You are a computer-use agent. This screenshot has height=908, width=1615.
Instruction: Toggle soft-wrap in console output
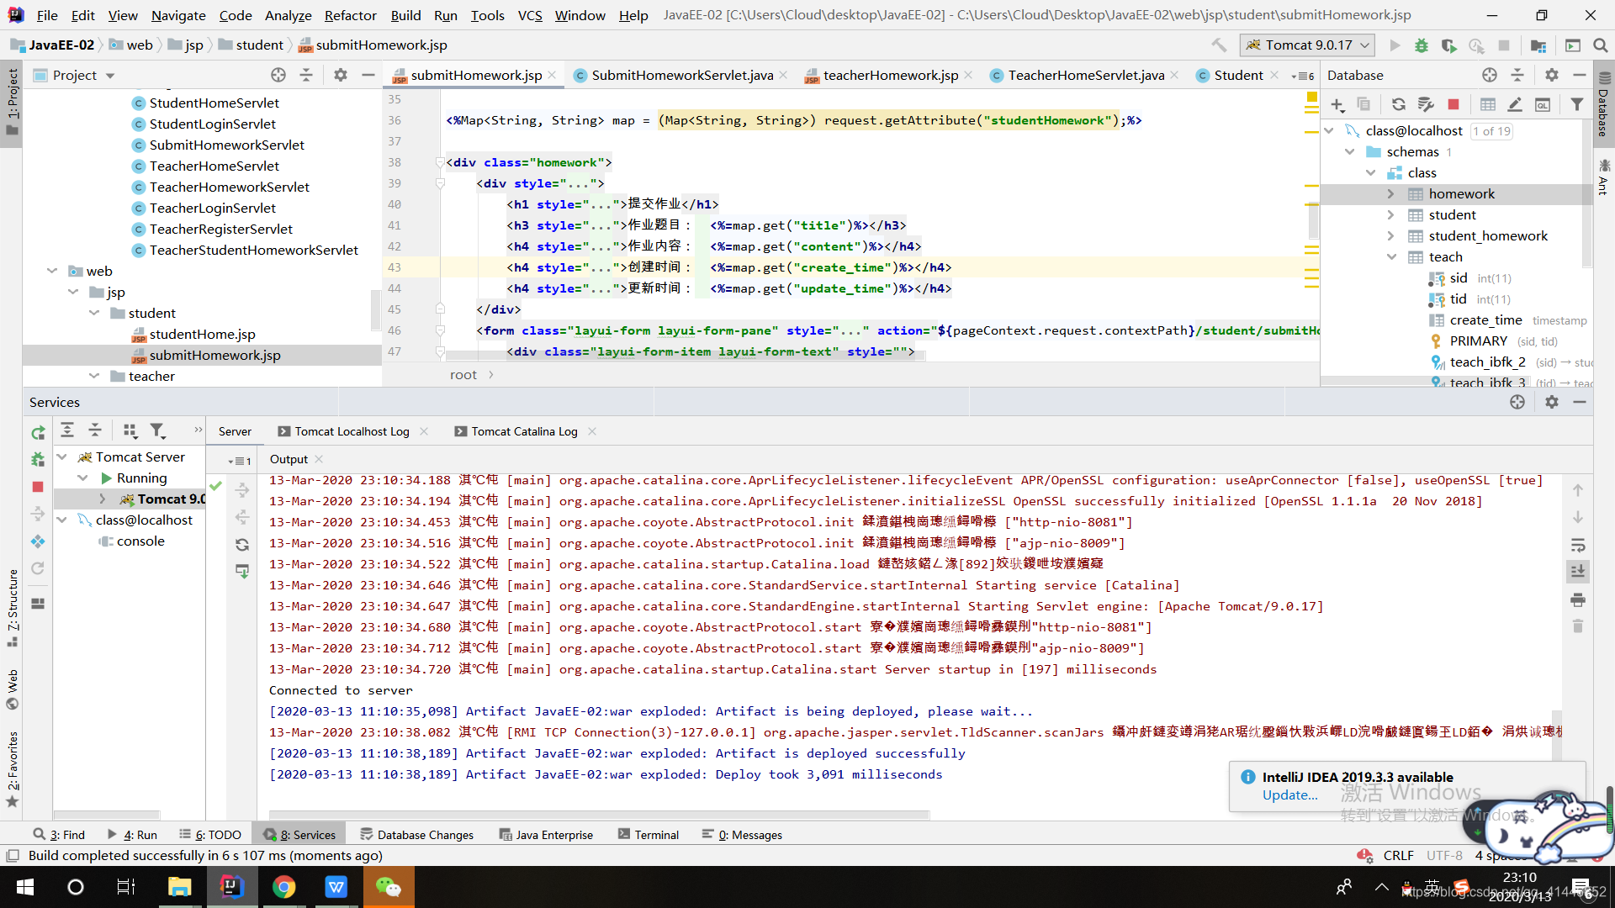tap(1578, 545)
